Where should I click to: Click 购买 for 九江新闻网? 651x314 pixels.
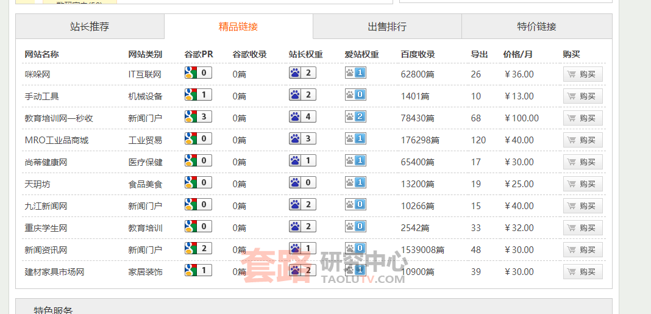[583, 206]
